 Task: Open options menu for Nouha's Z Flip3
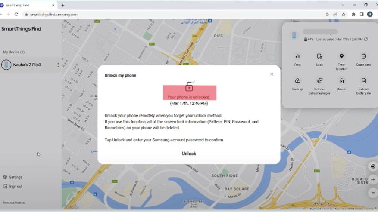tap(58, 65)
